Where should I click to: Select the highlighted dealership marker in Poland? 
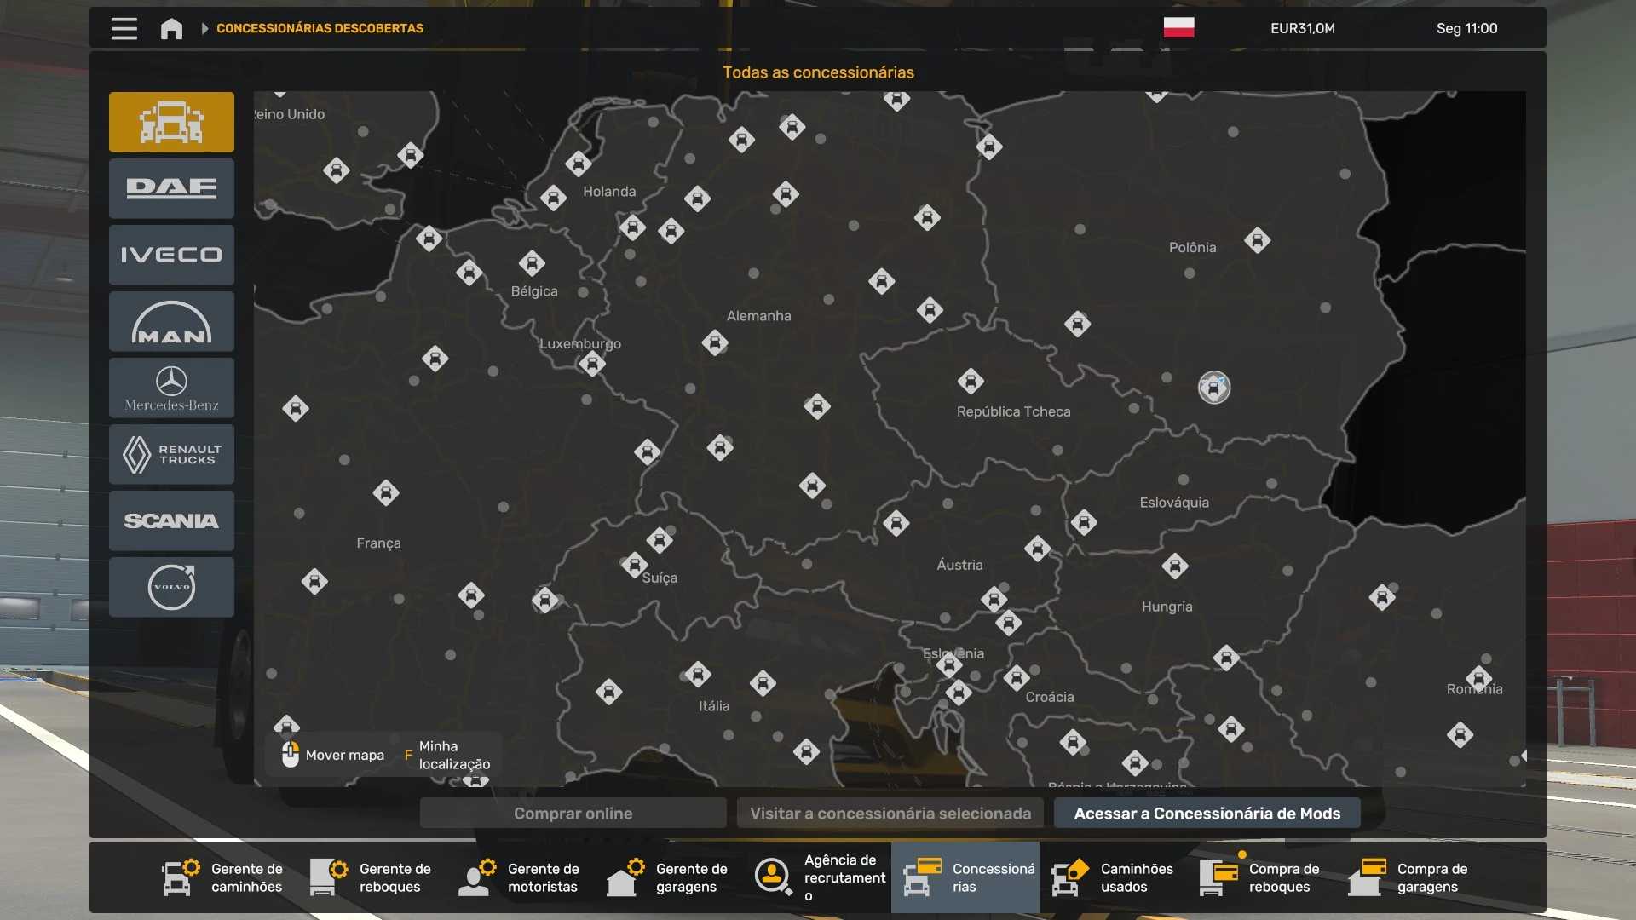pyautogui.click(x=1213, y=388)
